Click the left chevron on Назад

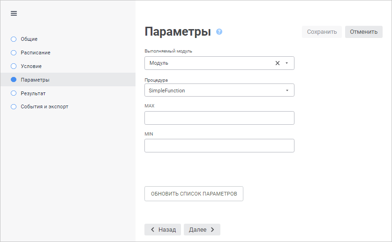pos(153,230)
